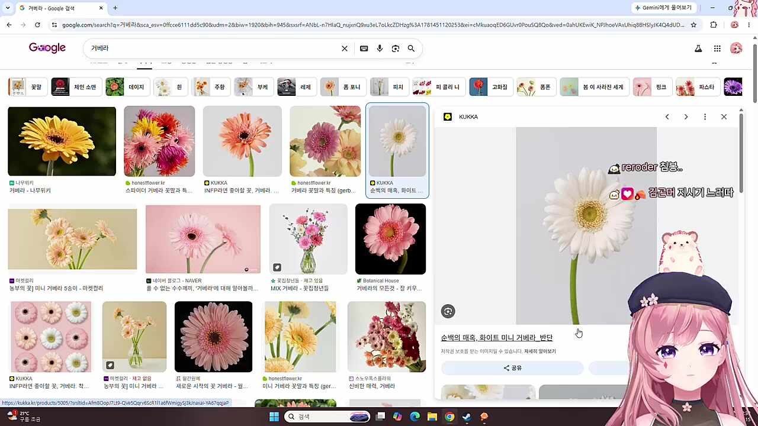Start voice search with the microphone icon
Image resolution: width=758 pixels, height=426 pixels.
point(380,49)
